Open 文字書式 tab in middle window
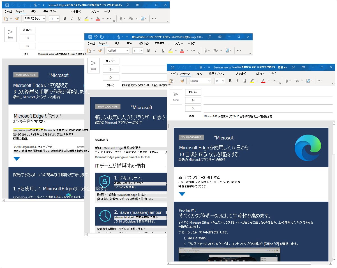 160,43
